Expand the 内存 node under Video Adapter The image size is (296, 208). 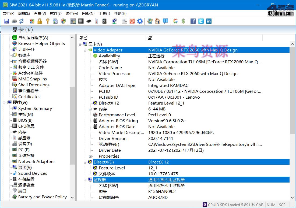coord(90,109)
